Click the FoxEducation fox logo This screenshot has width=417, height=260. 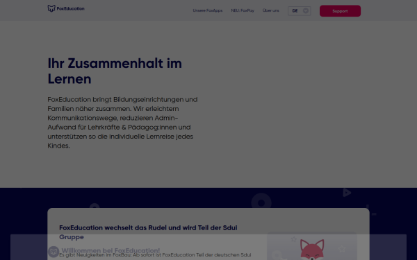tap(66, 8)
